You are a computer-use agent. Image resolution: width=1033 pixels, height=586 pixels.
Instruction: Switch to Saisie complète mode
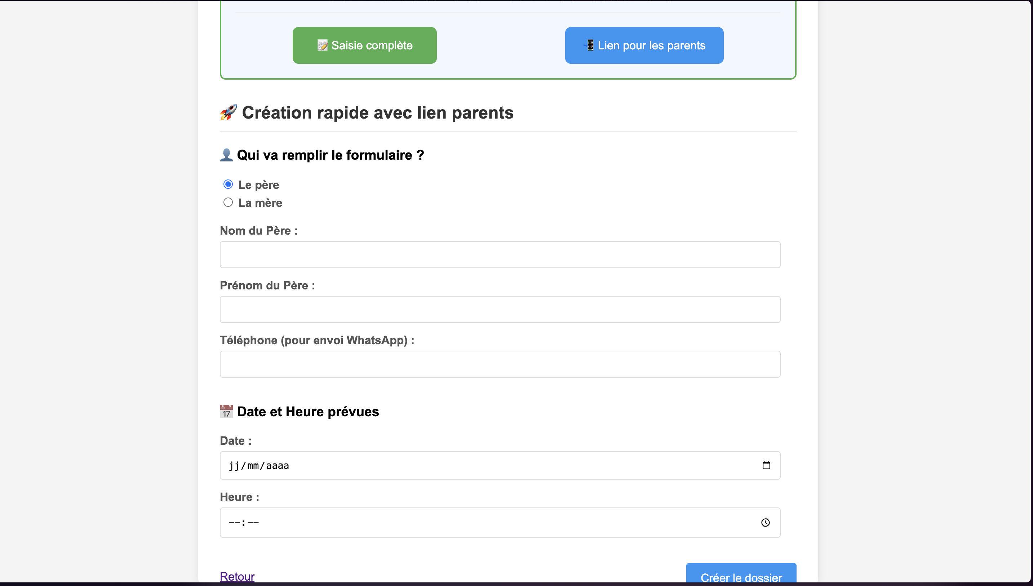(364, 45)
